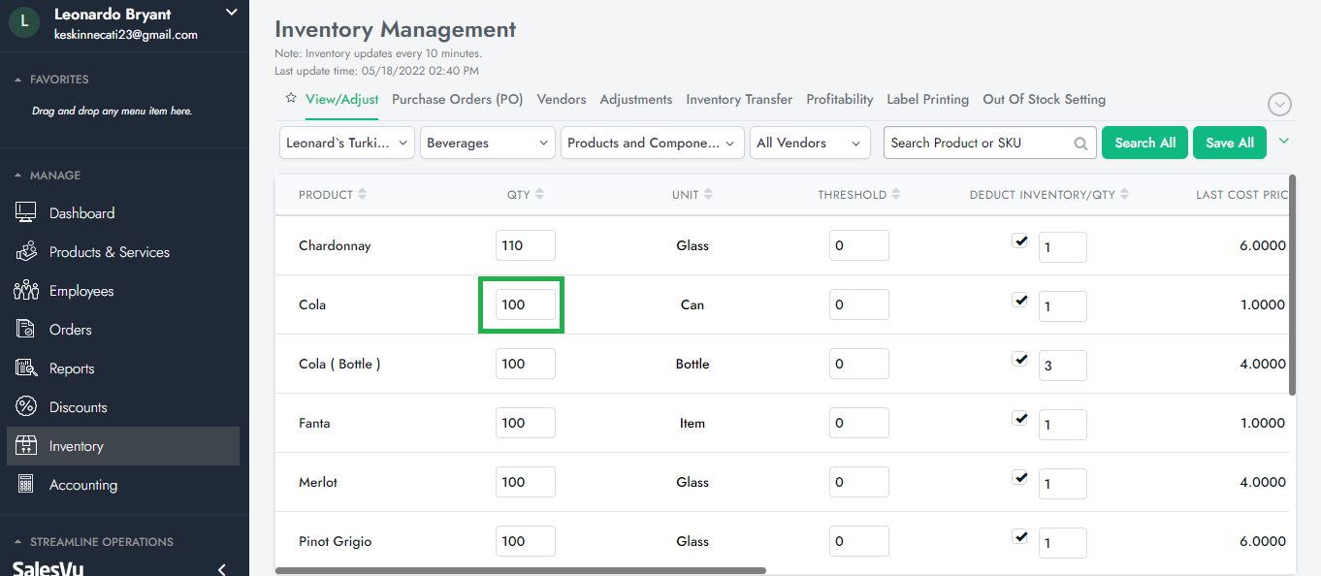The height and width of the screenshot is (576, 1321).
Task: Click the Products & Services icon
Action: coord(26,252)
